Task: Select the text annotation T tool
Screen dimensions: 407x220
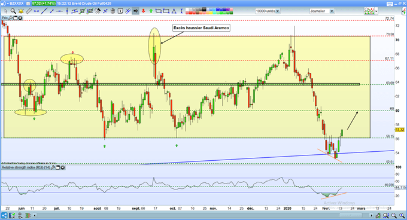Action: point(120,11)
